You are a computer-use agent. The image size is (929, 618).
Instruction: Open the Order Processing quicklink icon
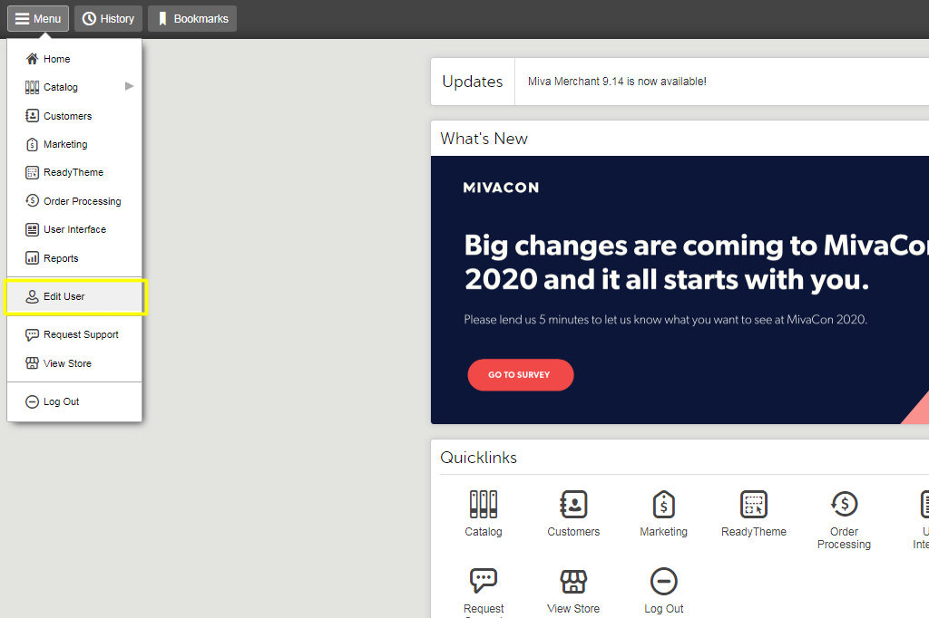click(845, 505)
